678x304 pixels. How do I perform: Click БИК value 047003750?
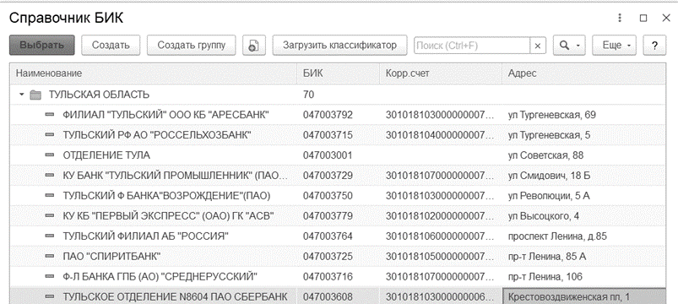[328, 195]
